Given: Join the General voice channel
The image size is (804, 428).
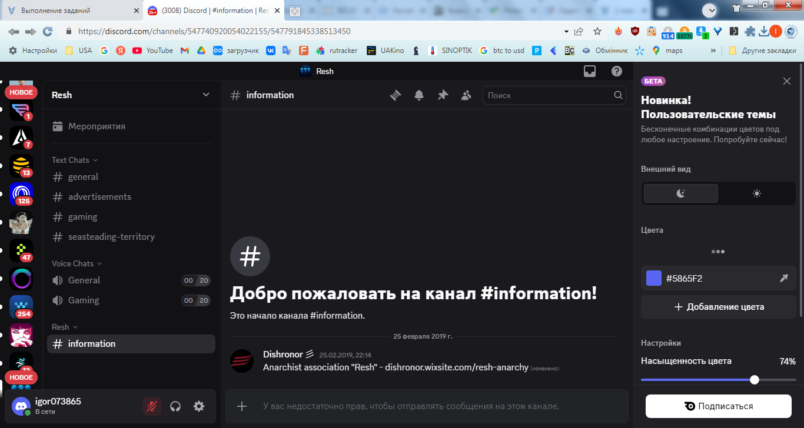Looking at the screenshot, I should tap(131, 280).
